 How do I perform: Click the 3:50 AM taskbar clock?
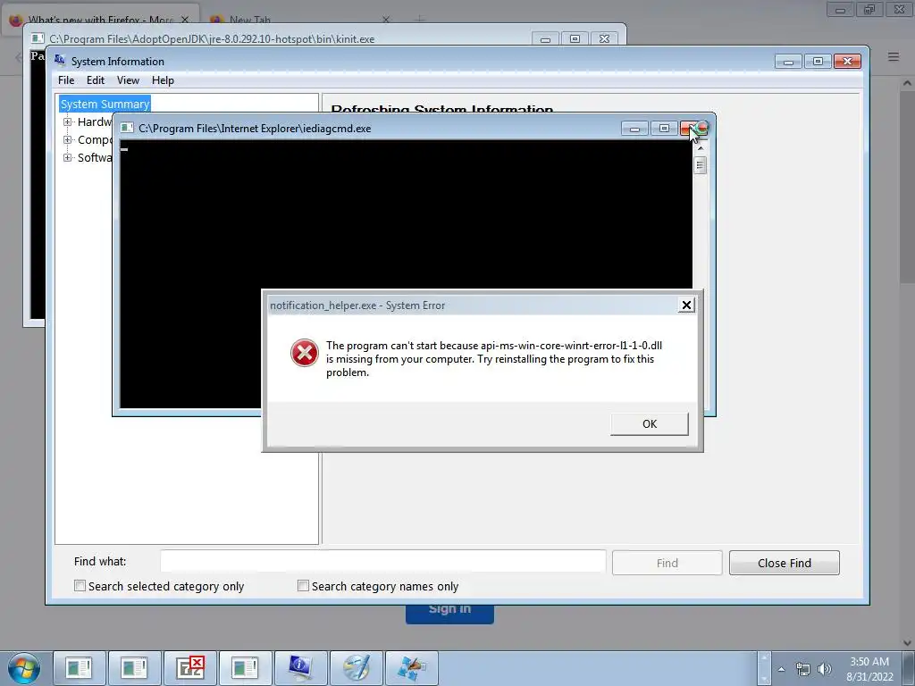pos(869,669)
